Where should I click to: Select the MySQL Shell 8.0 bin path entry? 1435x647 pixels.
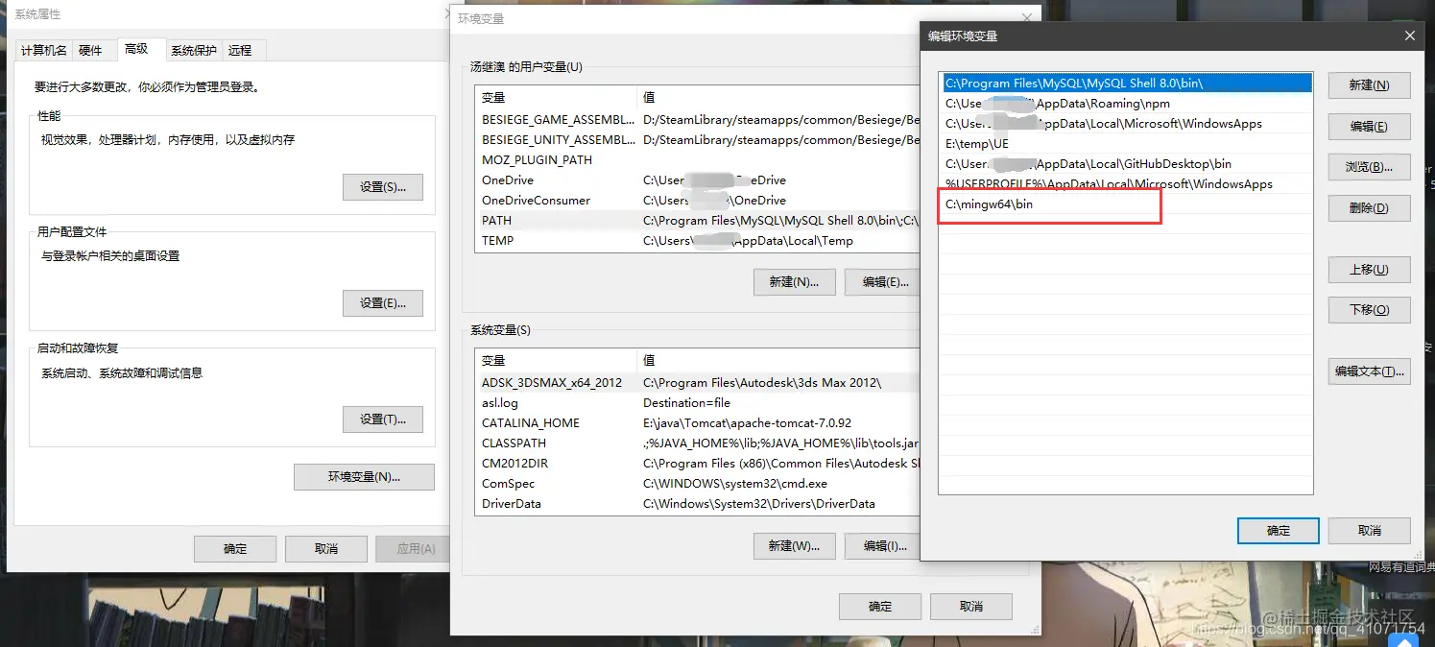[x=1126, y=84]
